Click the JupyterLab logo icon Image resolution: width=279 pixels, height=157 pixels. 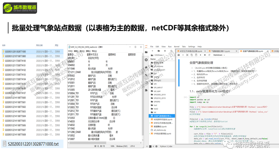[146, 46]
